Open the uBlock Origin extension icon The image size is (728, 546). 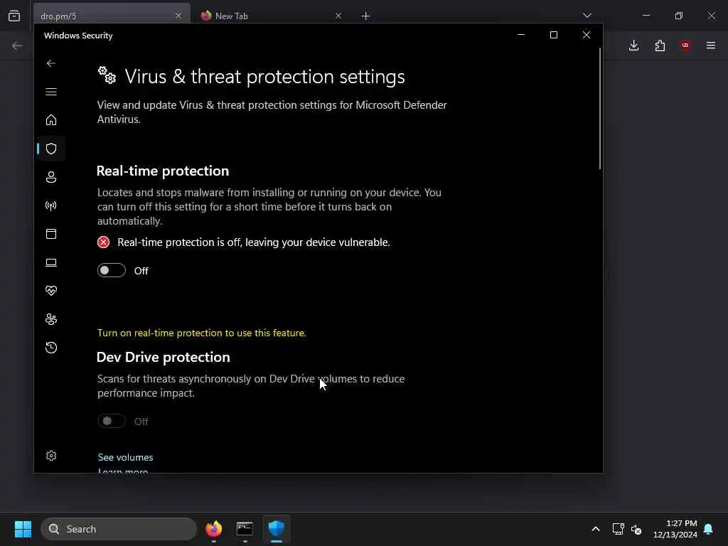pyautogui.click(x=685, y=45)
